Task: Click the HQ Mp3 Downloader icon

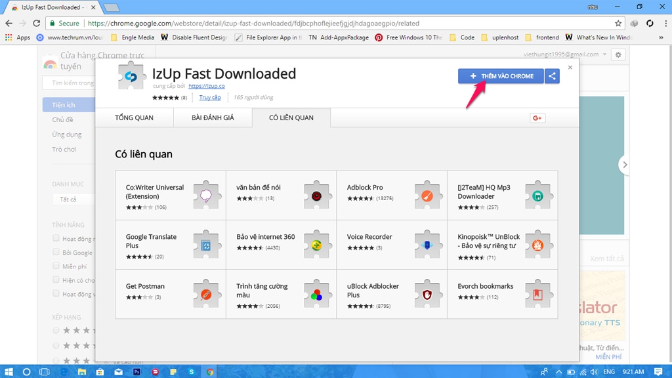Action: [538, 196]
